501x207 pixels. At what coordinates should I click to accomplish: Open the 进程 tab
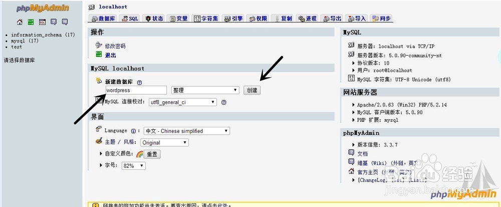tap(308, 19)
